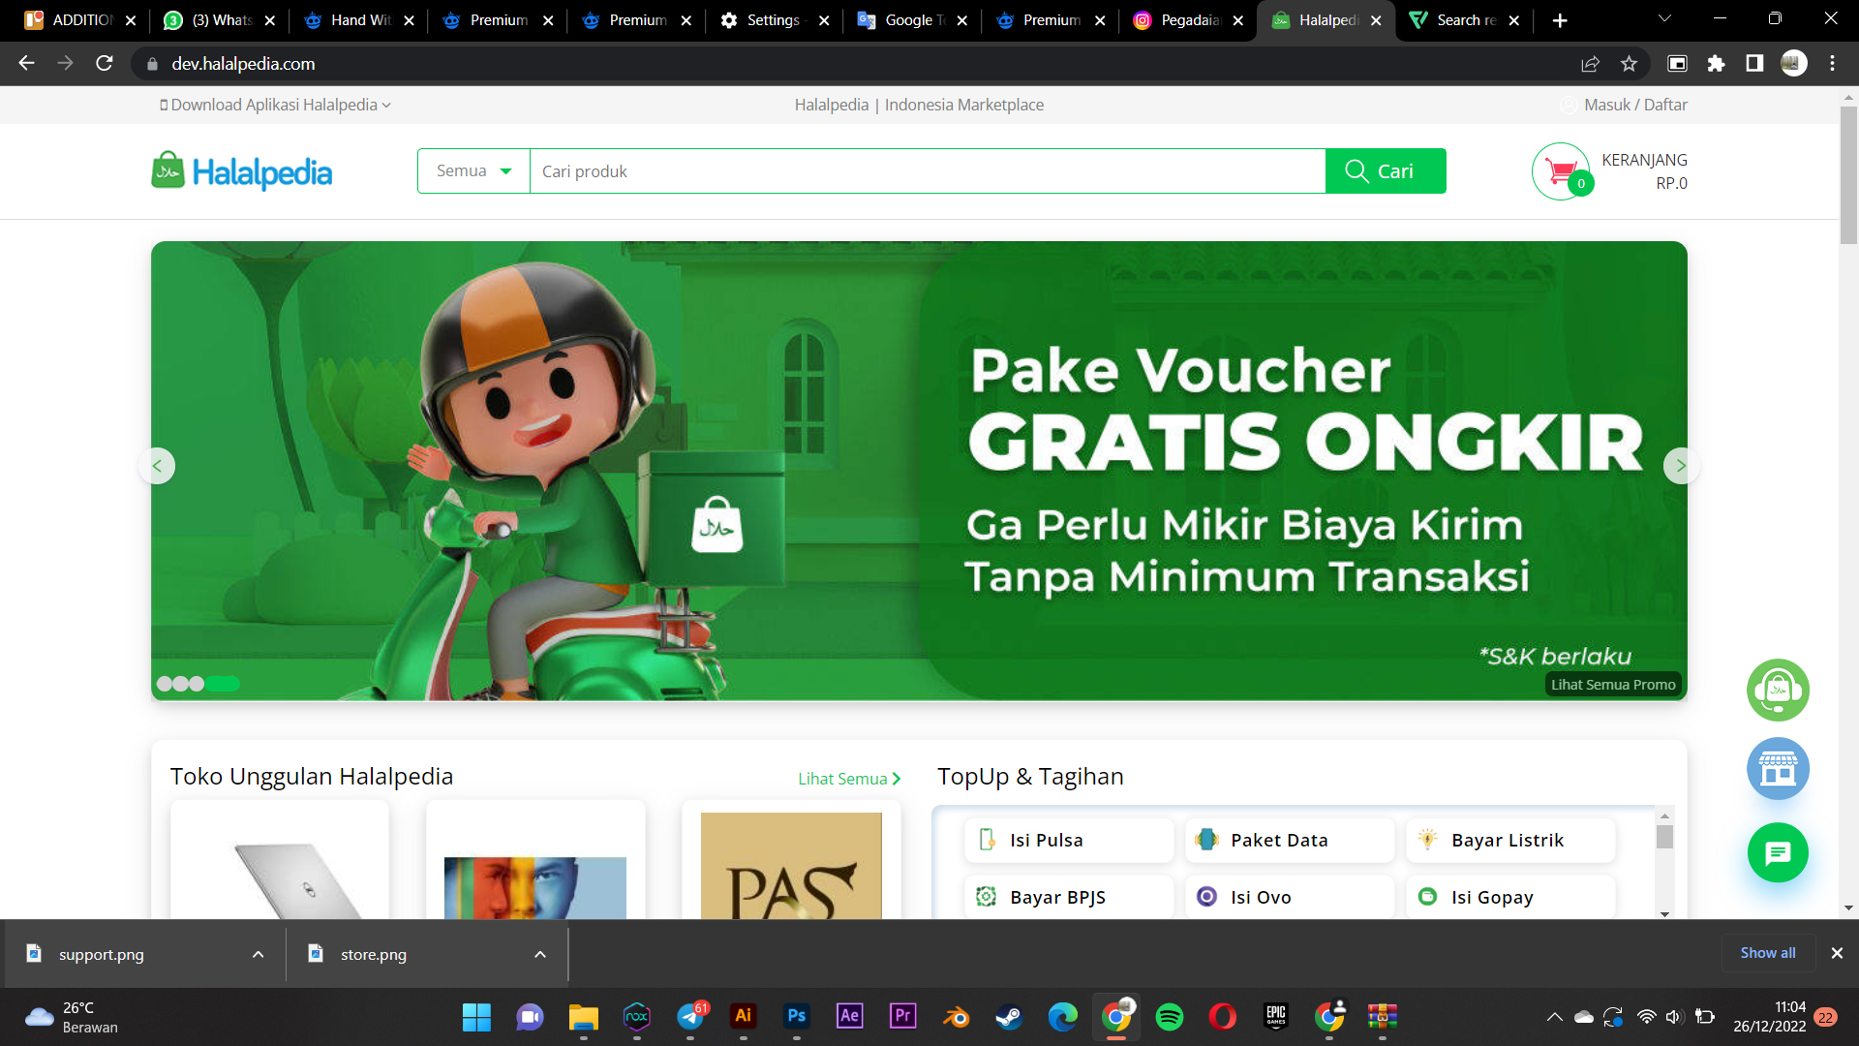
Task: Click the share page icon in address bar
Action: (1590, 63)
